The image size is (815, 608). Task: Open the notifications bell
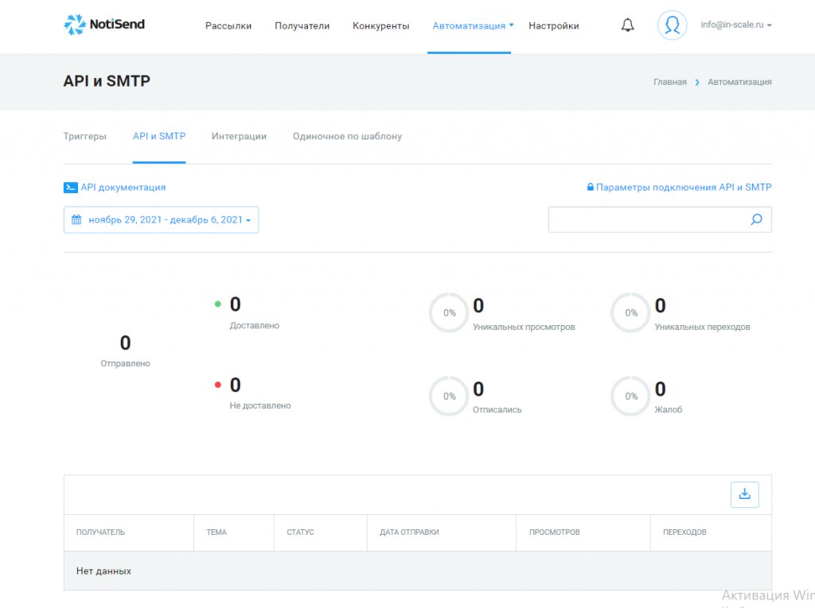[x=627, y=25]
